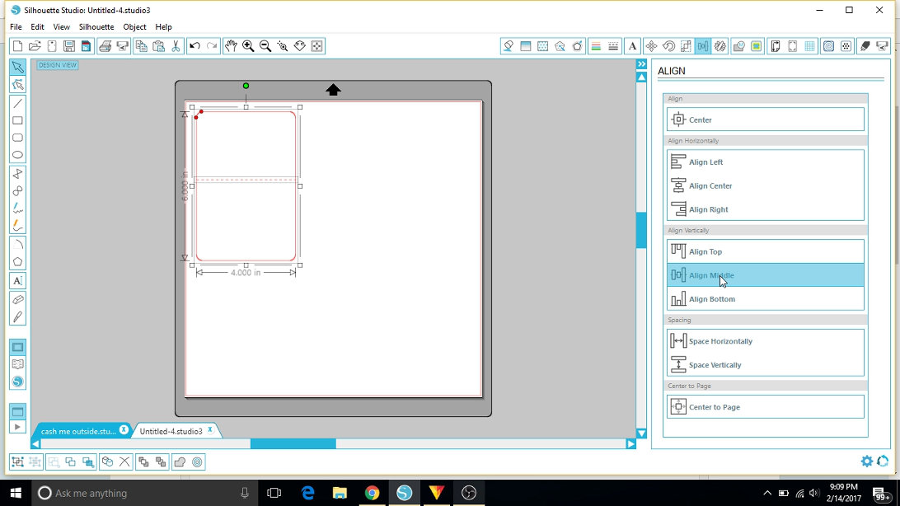Open the Preferences gear icon
Viewport: 900px width, 506px height.
click(x=867, y=461)
